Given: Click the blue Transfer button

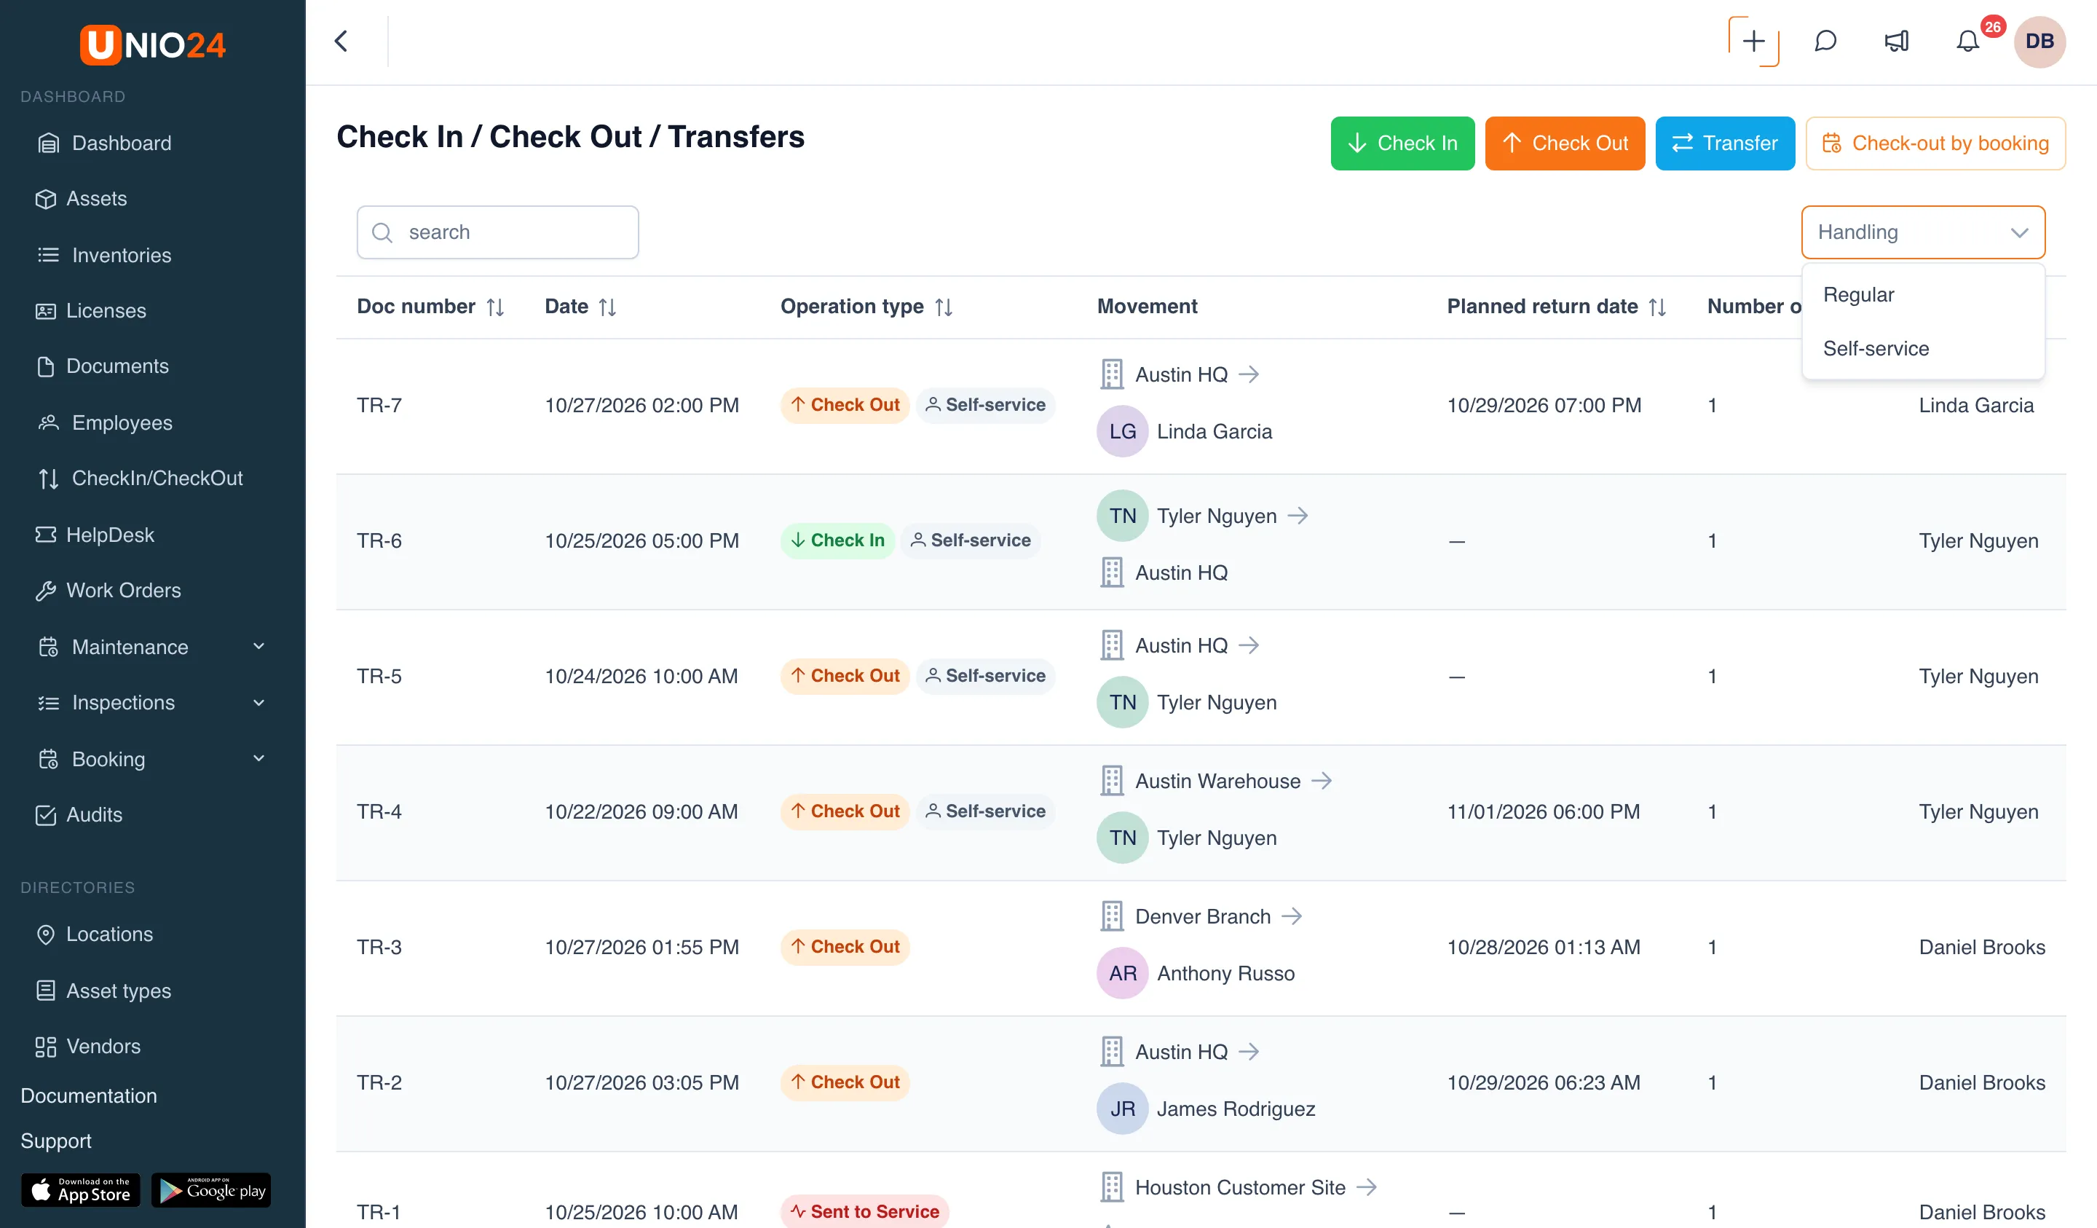Looking at the screenshot, I should click(x=1724, y=143).
